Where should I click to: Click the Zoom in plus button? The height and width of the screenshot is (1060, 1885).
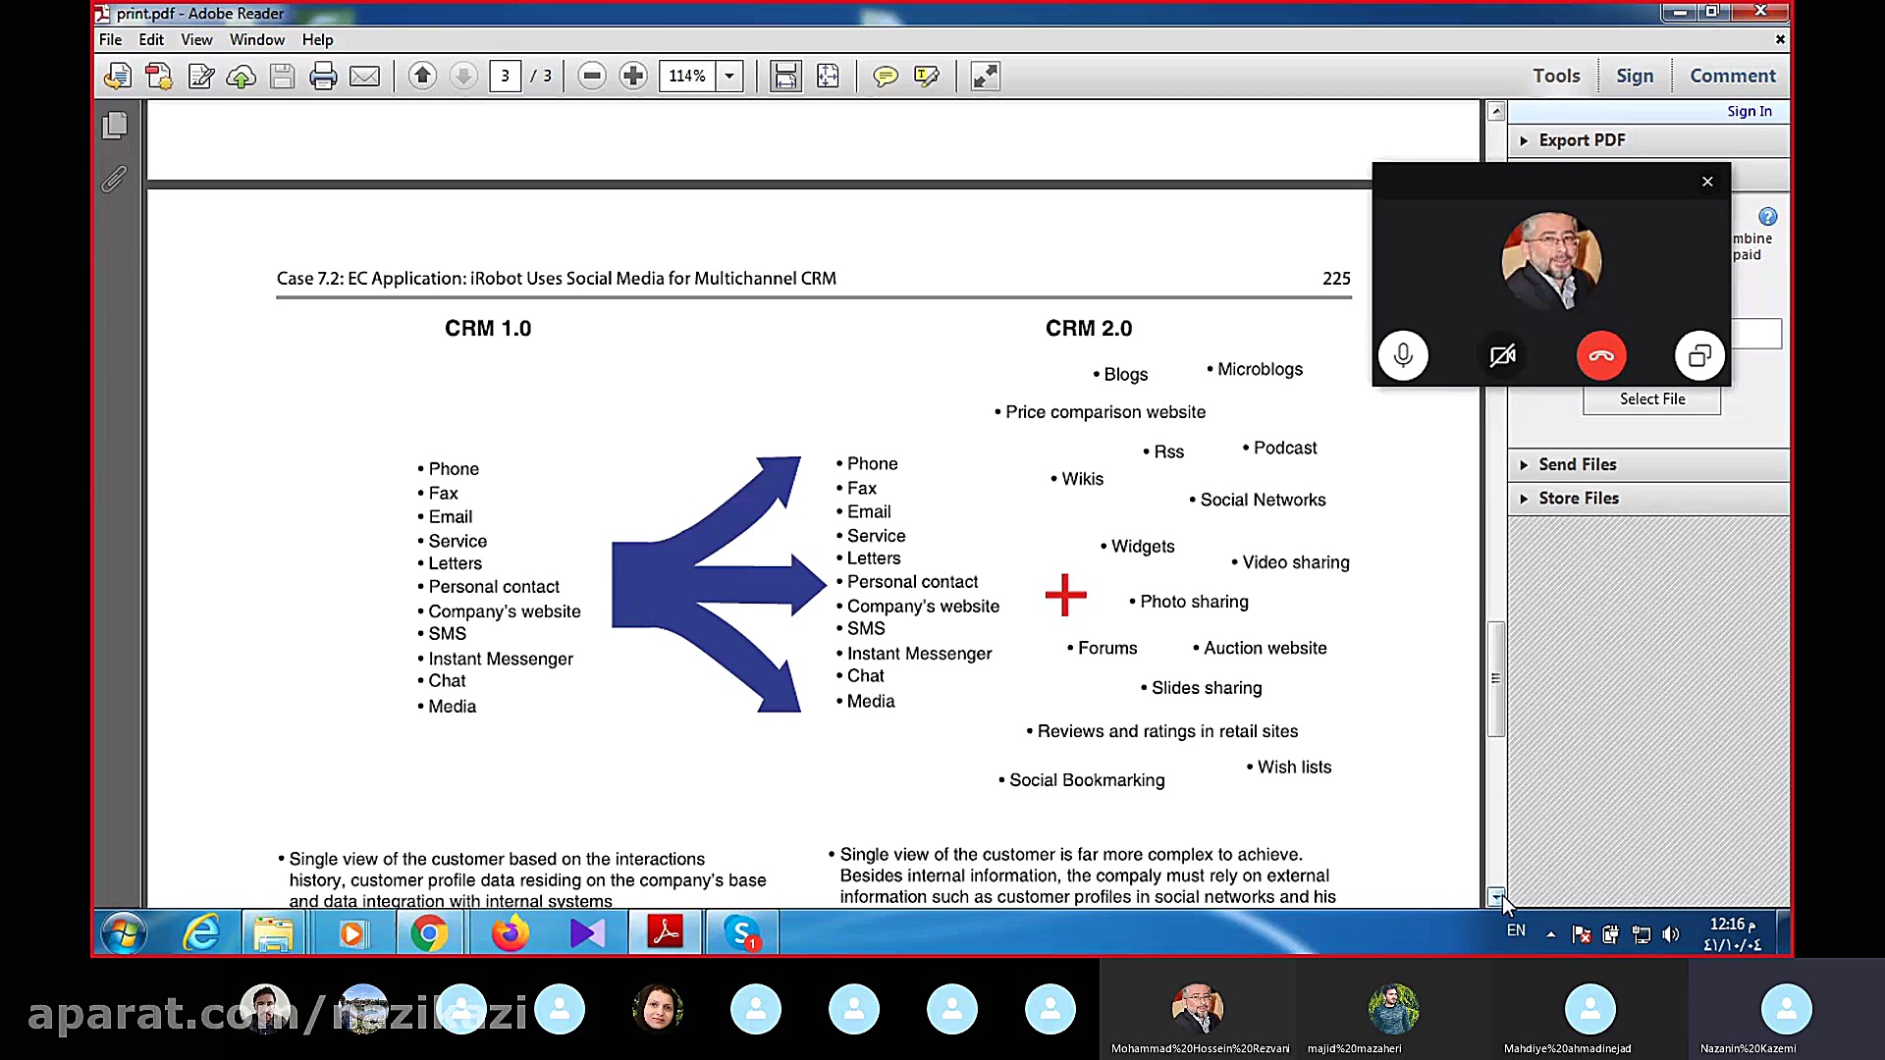(633, 76)
